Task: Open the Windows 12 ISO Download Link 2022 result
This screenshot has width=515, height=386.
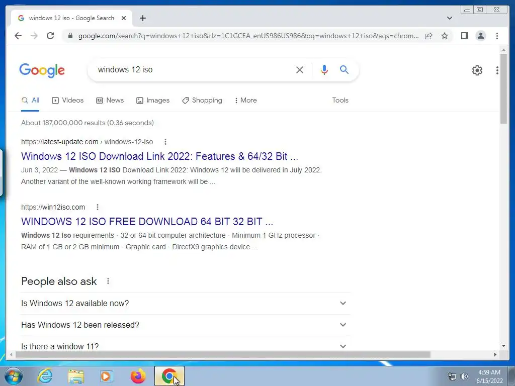Action: (x=159, y=156)
